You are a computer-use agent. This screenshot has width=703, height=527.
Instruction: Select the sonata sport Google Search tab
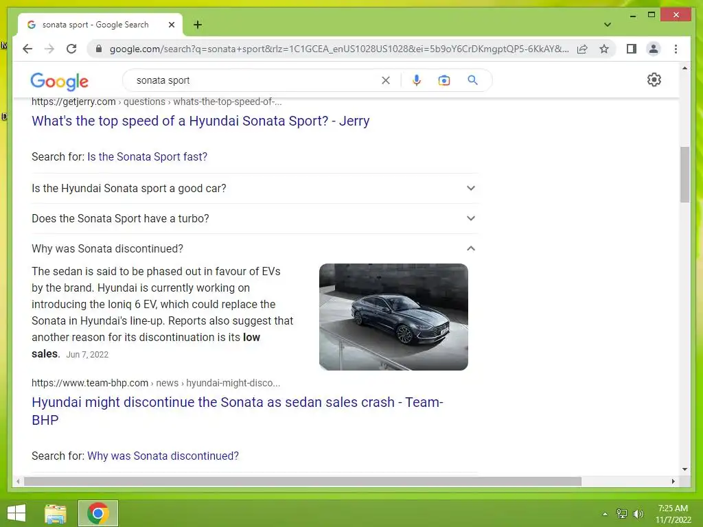point(95,25)
